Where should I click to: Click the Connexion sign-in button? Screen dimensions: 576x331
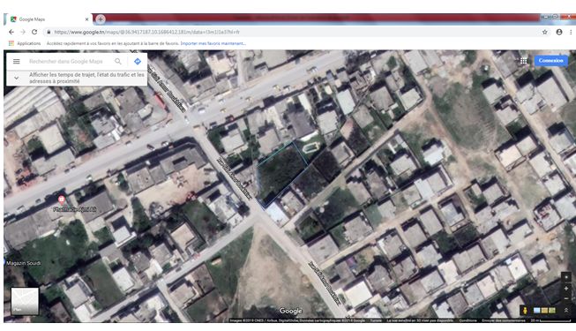click(550, 61)
